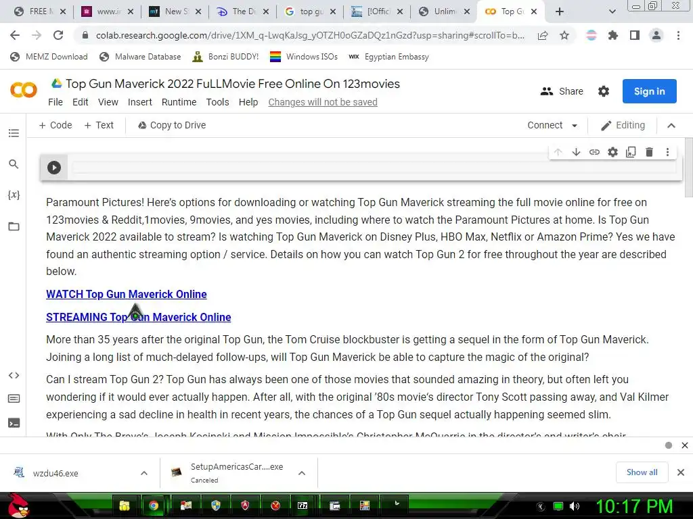Mirror cell in tab icon
693x519 pixels.
pyautogui.click(x=631, y=152)
